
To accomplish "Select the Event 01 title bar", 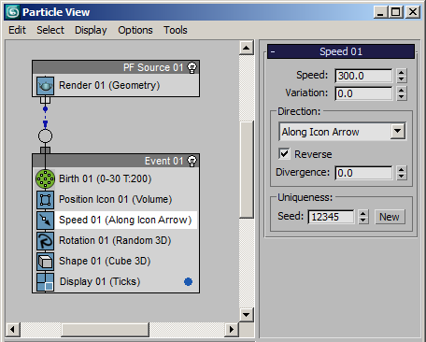I will point(116,161).
